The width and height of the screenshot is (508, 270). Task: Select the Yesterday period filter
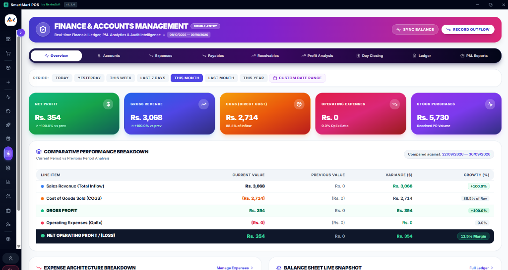89,78
